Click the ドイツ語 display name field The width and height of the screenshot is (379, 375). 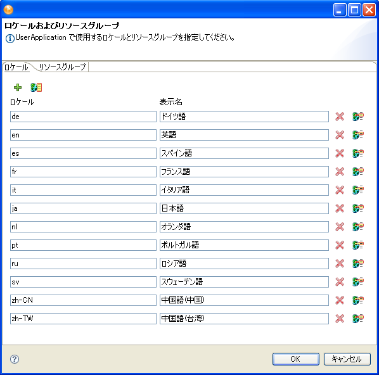pyautogui.click(x=244, y=117)
